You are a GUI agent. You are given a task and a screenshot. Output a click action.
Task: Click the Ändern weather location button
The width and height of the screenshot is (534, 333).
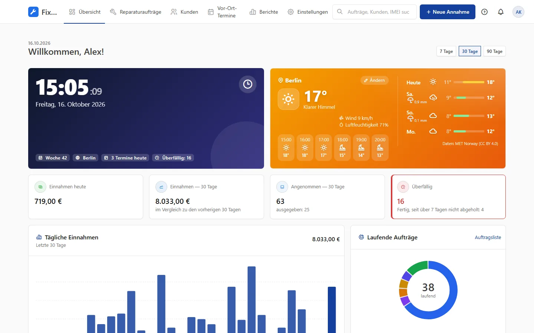click(375, 80)
